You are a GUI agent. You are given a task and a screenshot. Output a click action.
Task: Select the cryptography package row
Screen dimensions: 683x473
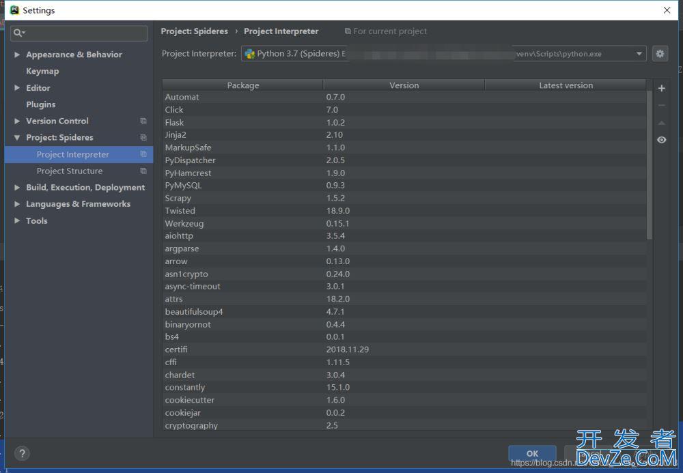404,425
